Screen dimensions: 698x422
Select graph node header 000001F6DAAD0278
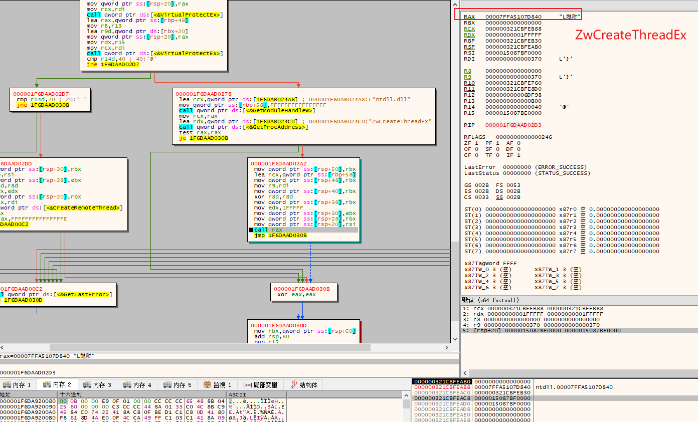[204, 94]
